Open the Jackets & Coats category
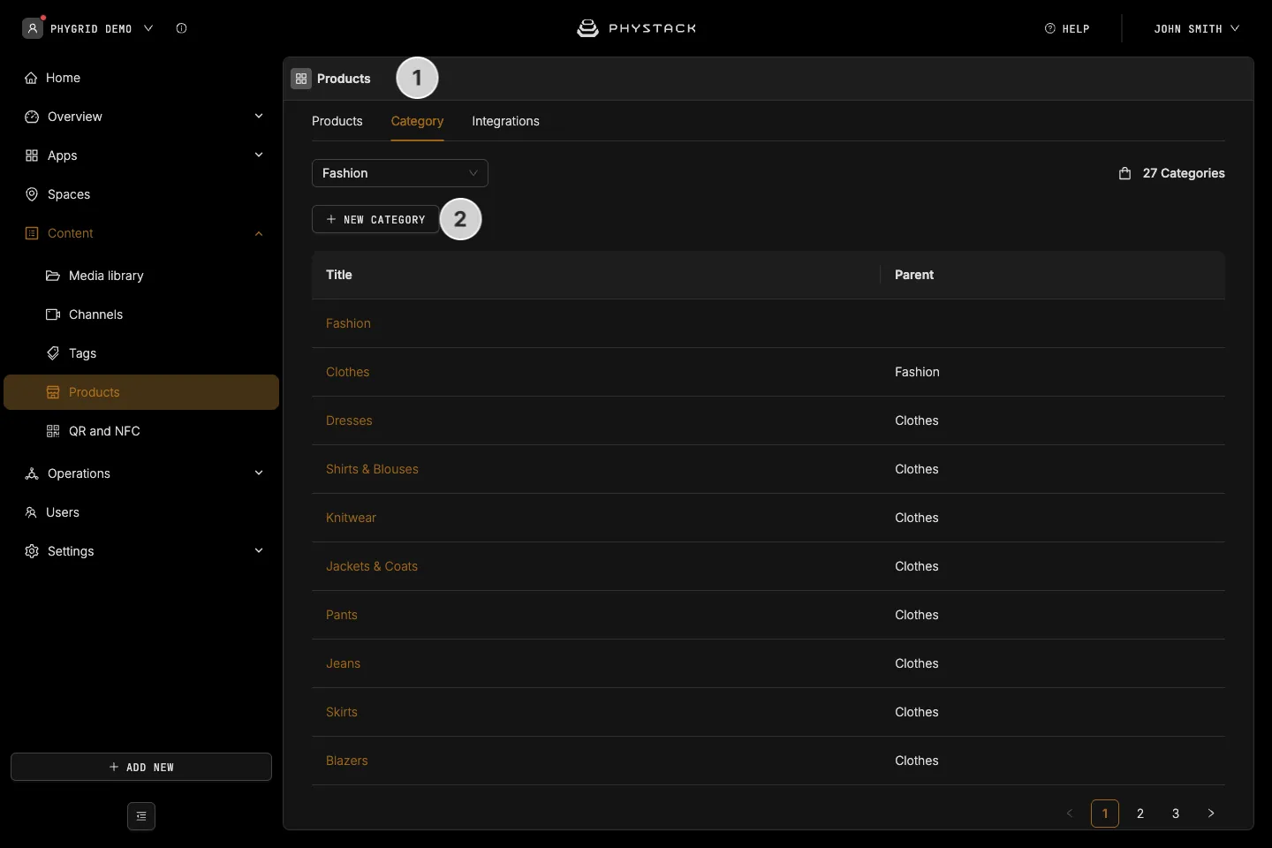Viewport: 1272px width, 848px height. pyautogui.click(x=372, y=566)
